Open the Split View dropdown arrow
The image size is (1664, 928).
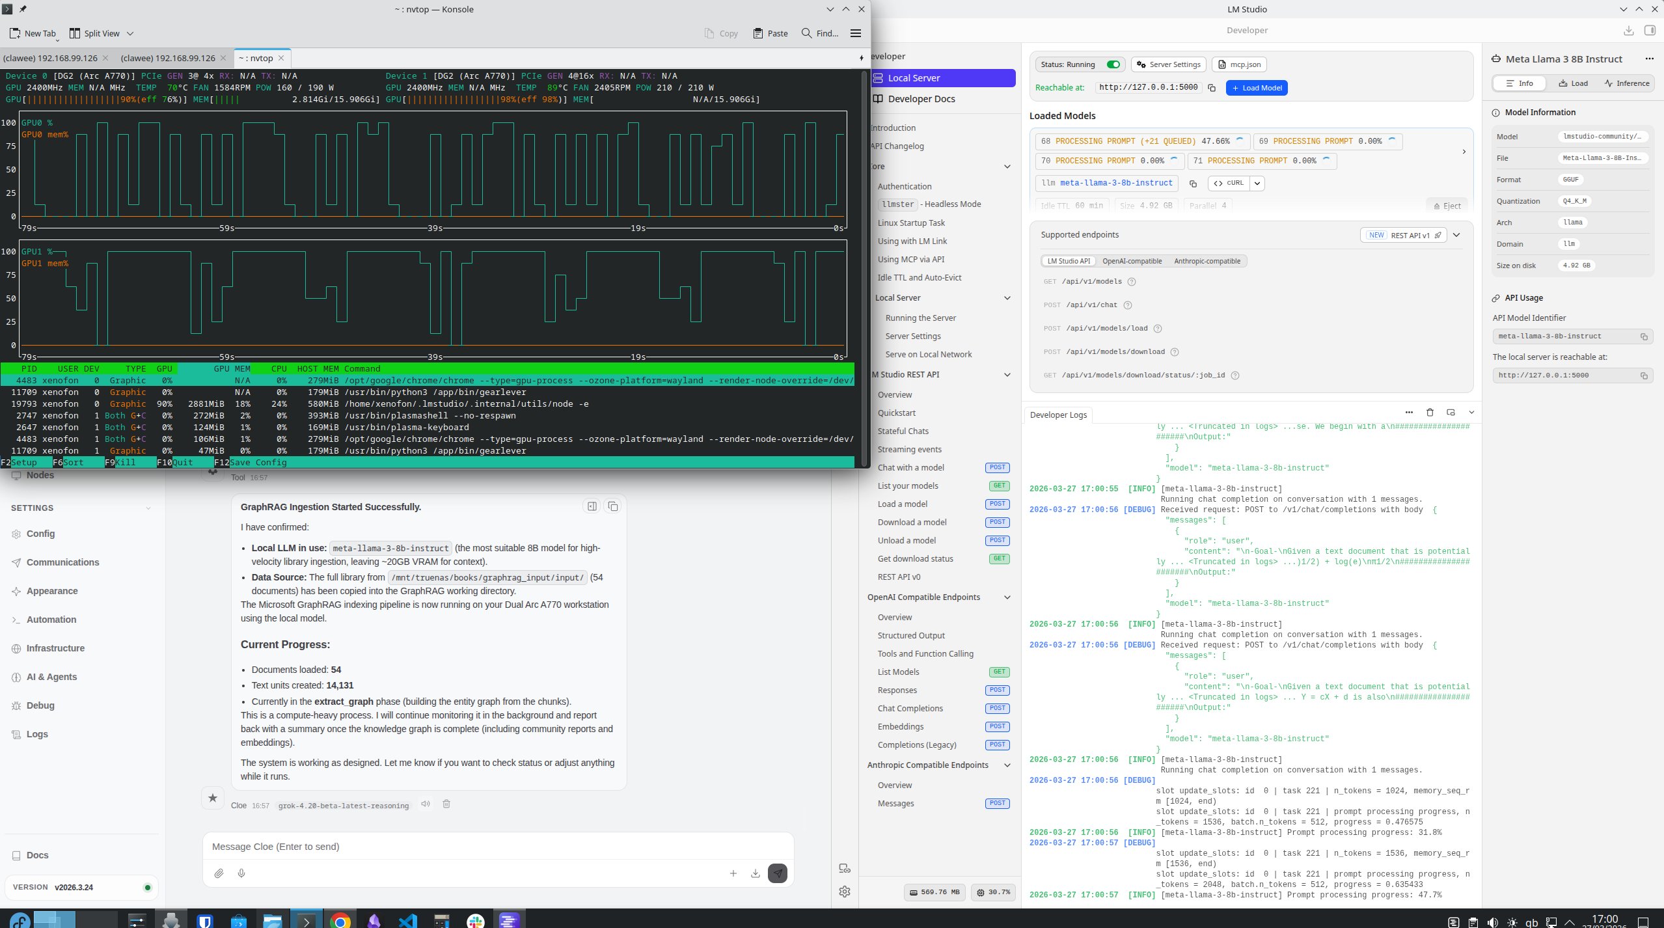click(130, 33)
